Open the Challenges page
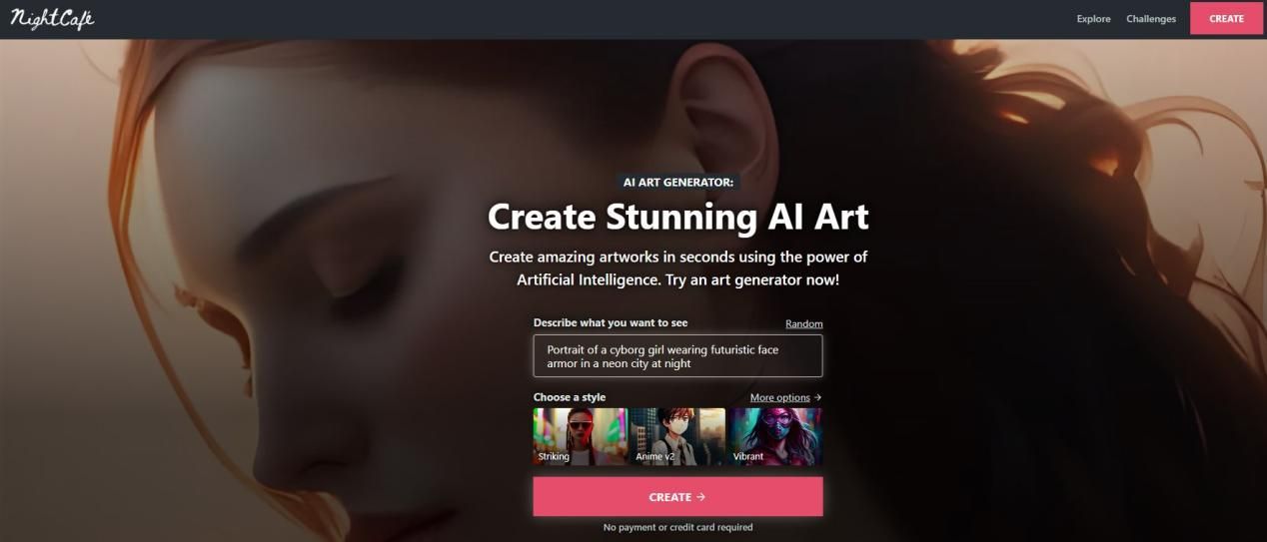The image size is (1267, 542). (1151, 19)
